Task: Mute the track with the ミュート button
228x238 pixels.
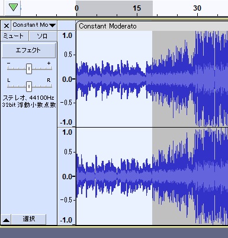Action: coord(15,36)
